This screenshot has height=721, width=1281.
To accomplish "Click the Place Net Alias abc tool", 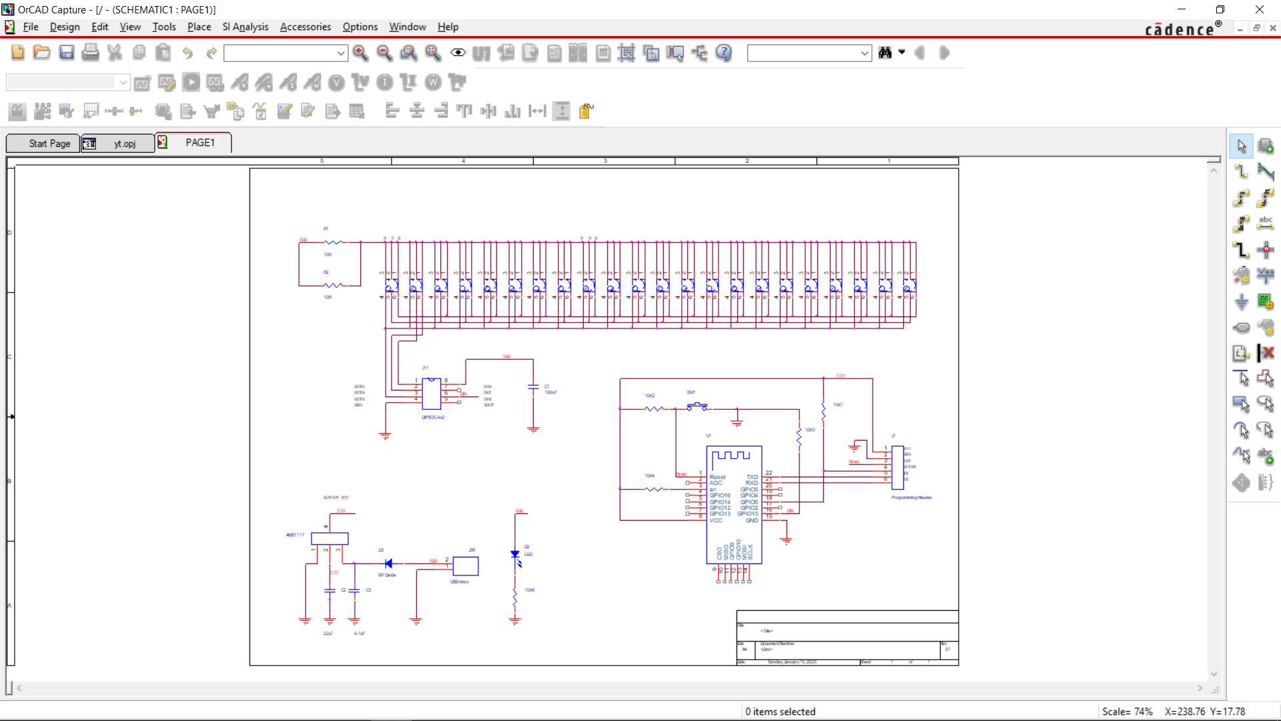I will pyautogui.click(x=1266, y=224).
